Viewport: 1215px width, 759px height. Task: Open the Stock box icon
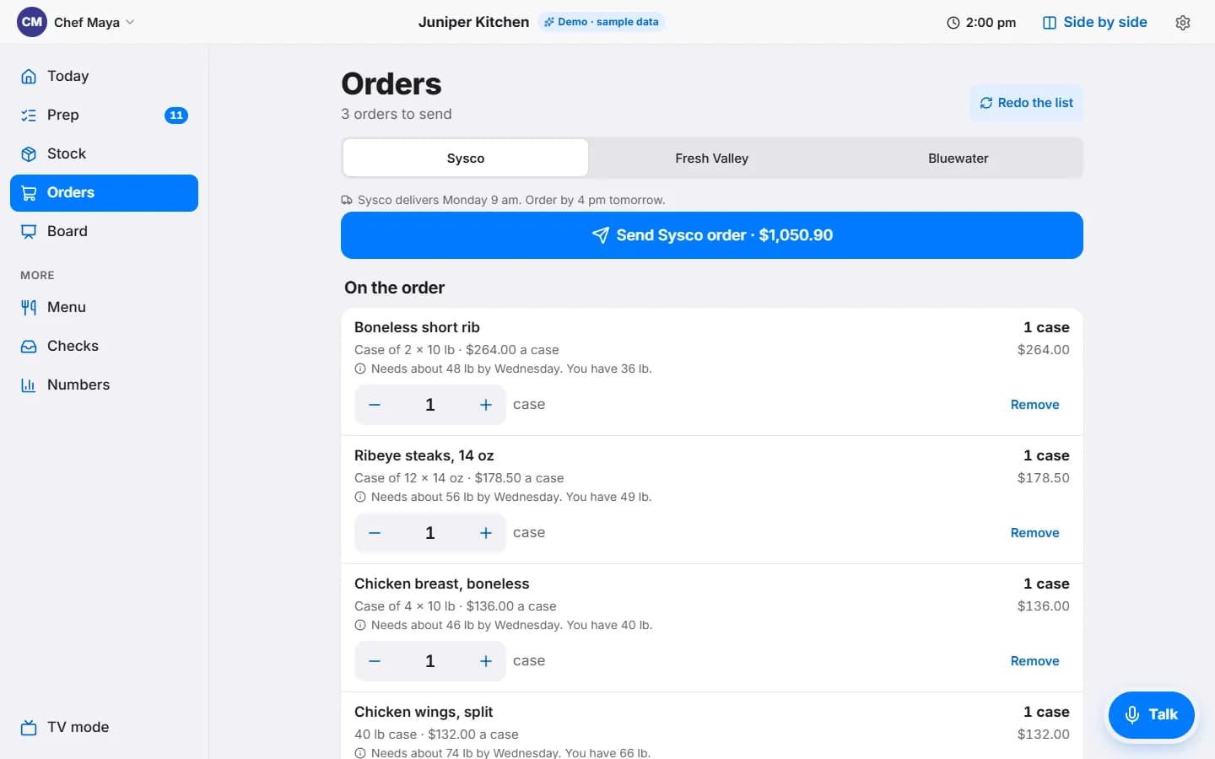(29, 153)
